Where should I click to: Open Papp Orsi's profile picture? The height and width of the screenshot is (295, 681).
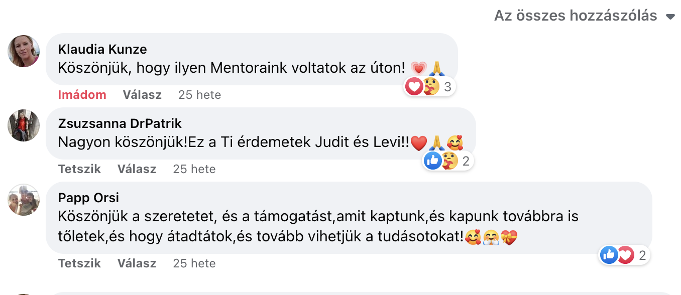24,200
